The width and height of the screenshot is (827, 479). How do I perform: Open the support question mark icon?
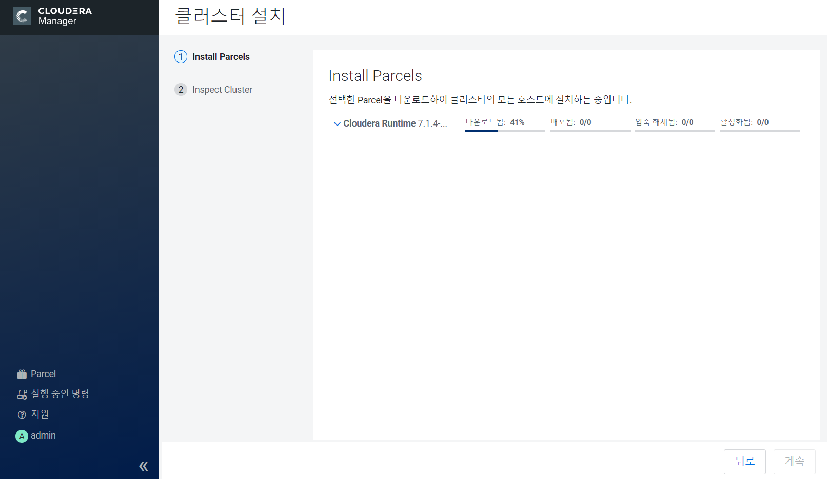click(22, 414)
